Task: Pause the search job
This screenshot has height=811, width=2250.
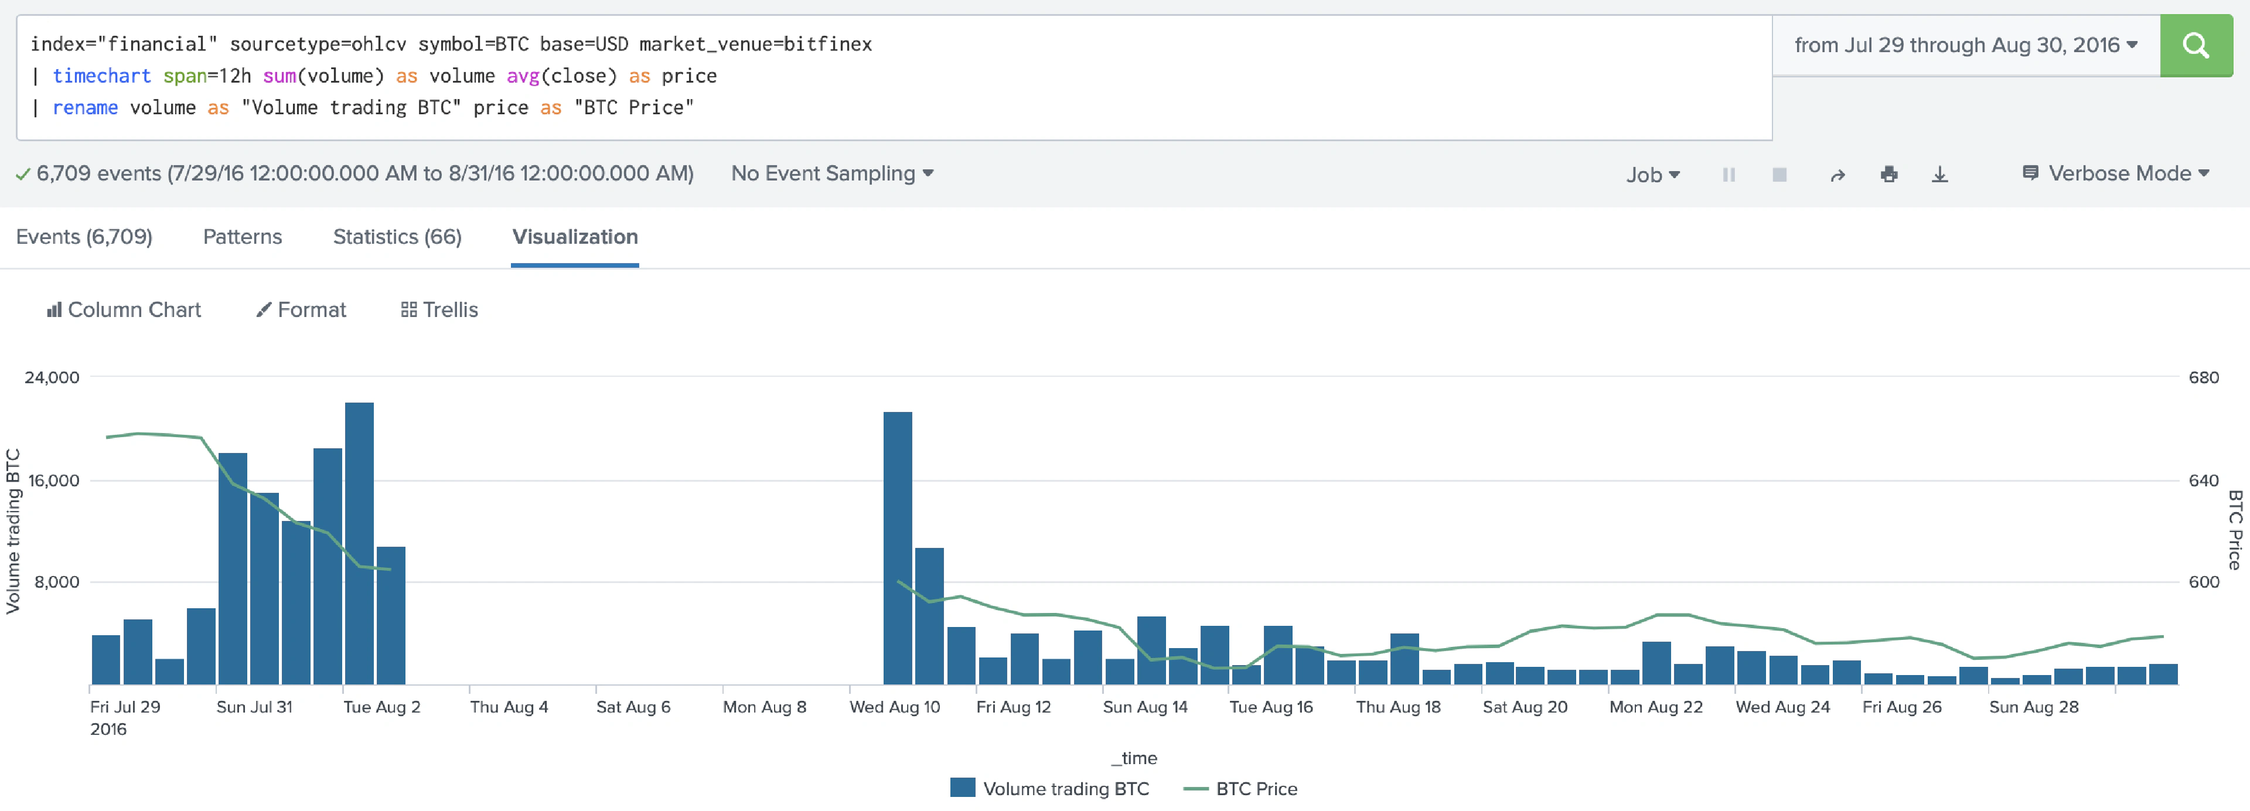Action: point(1729,175)
